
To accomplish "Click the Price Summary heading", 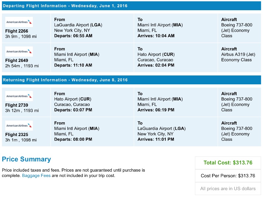I will tap(26, 159).
